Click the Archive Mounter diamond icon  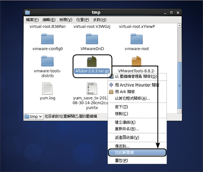111,85
